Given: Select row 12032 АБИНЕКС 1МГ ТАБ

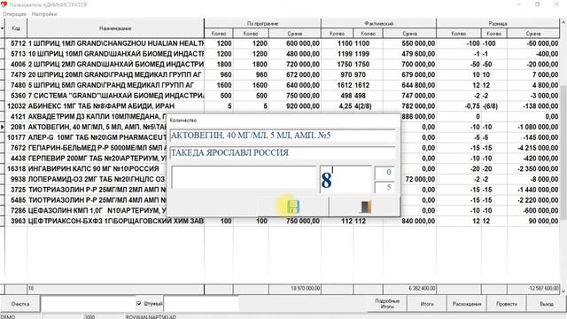Looking at the screenshot, I should click(x=282, y=106).
